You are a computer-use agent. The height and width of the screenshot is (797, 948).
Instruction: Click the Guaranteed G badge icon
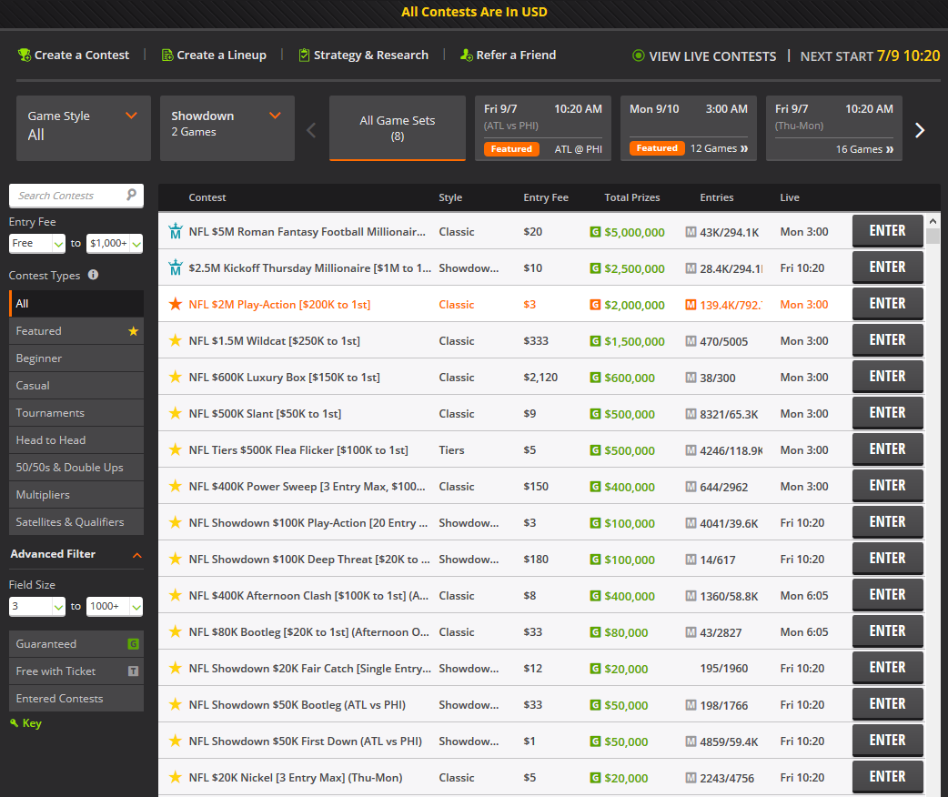click(133, 644)
